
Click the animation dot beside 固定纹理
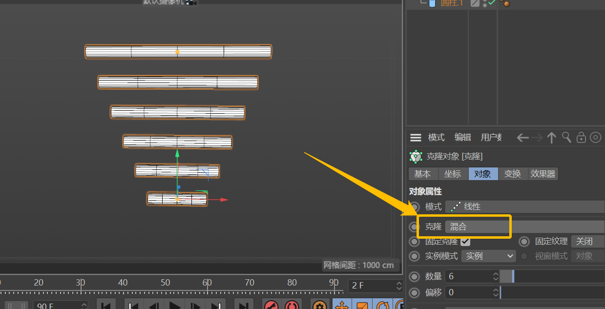point(524,241)
